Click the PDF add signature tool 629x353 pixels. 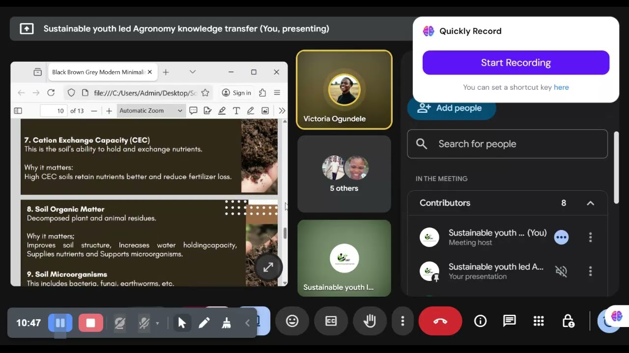pyautogui.click(x=207, y=111)
